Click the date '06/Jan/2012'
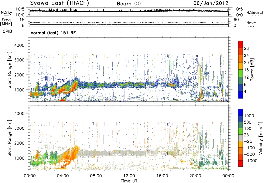 (x=211, y=3)
